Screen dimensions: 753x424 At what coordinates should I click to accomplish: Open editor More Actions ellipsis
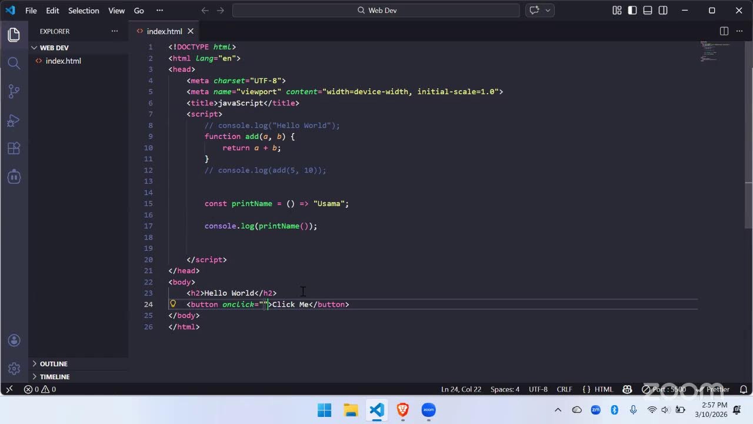739,31
